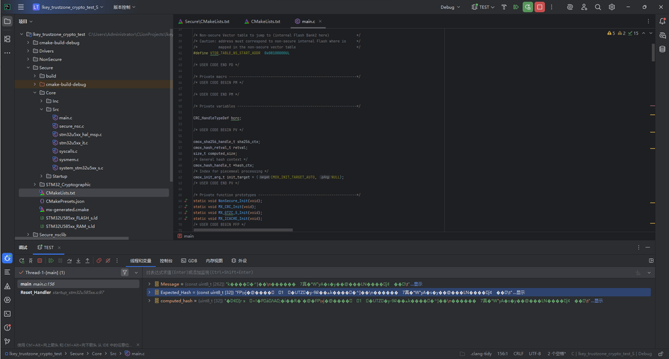Open Search Everywhere magnifier icon
Screen dimensions: 669x359
(598, 7)
